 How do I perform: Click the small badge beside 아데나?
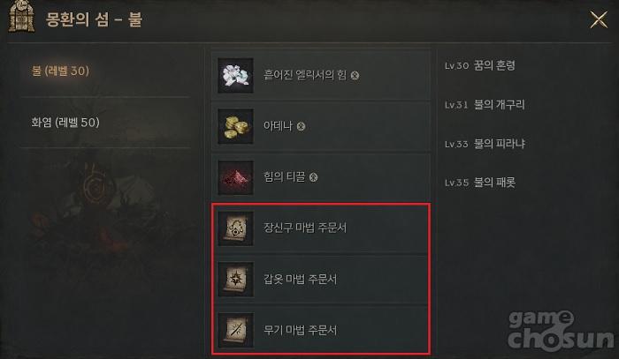pos(301,127)
